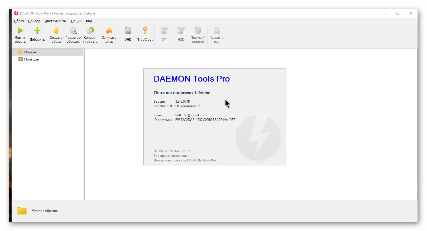The width and height of the screenshot is (427, 231).
Task: Click the HDD drive toolbar icon
Action: click(x=181, y=31)
